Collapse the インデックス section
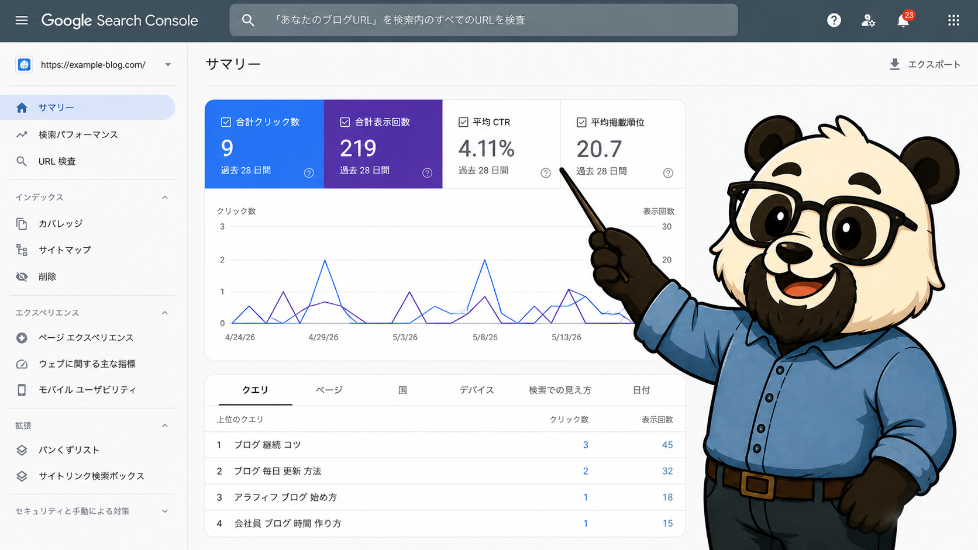978x550 pixels. click(165, 198)
